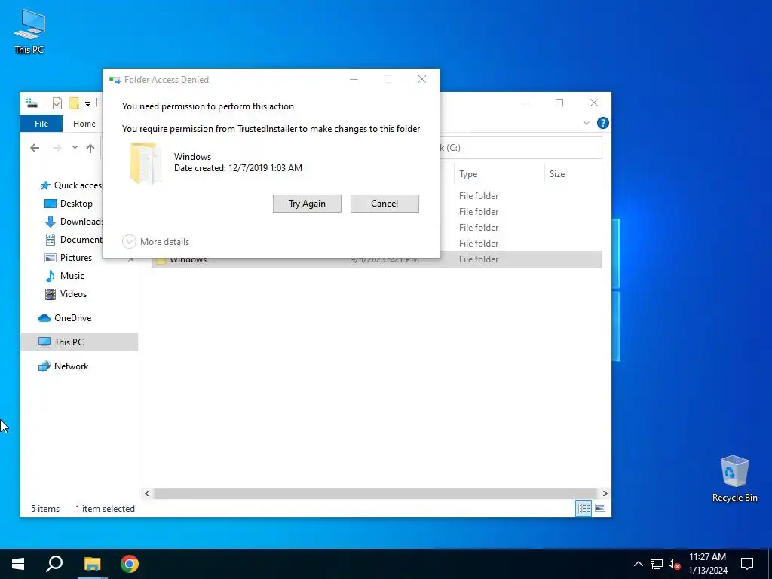Open Desktop in the navigation pane

(x=69, y=204)
